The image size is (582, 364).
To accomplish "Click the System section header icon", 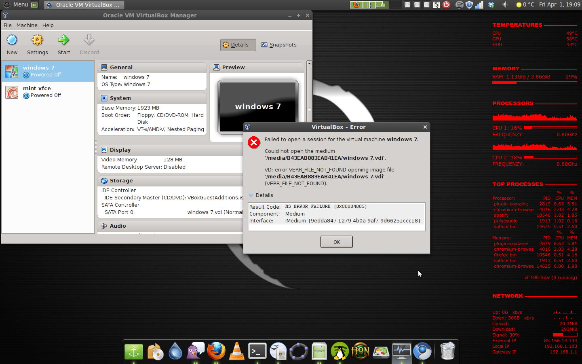I will click(104, 98).
